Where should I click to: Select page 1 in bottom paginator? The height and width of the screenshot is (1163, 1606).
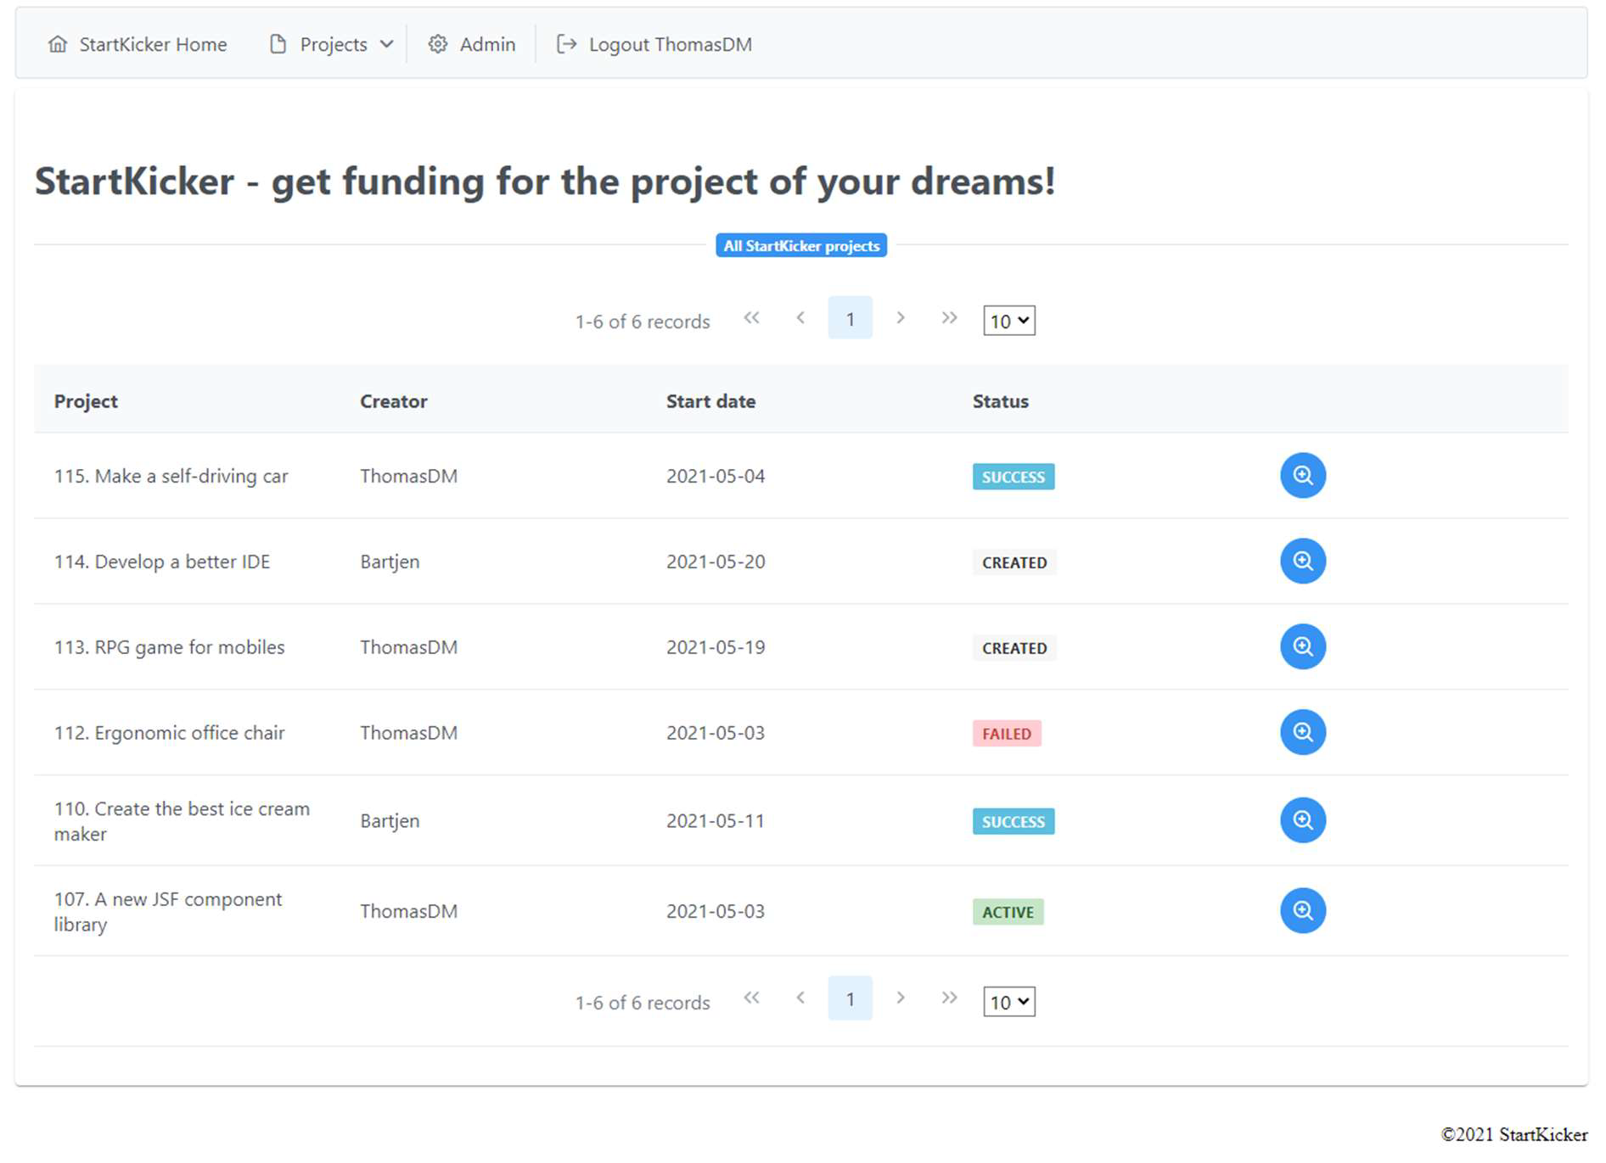pos(850,998)
